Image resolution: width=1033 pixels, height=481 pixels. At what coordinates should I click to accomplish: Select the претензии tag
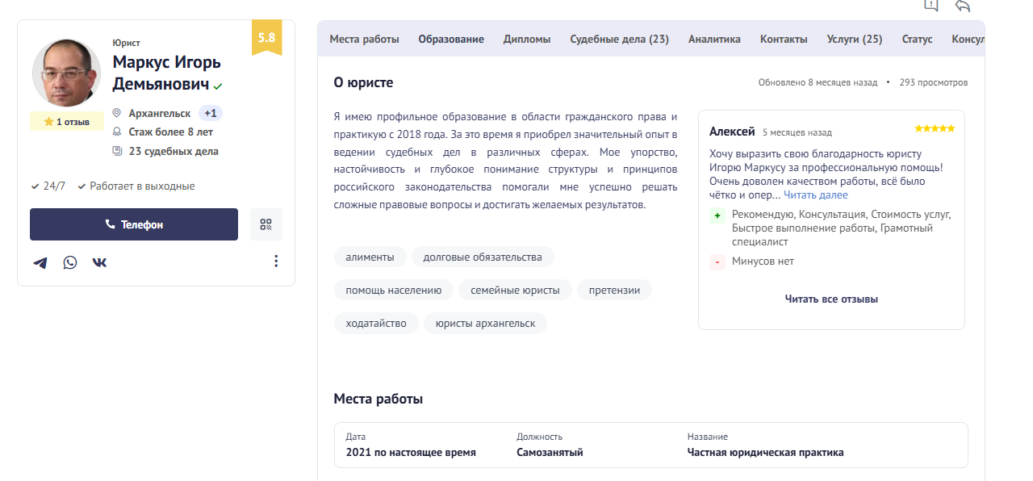tap(614, 291)
